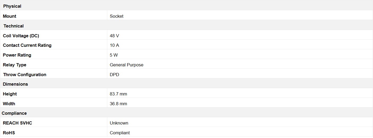The image size is (373, 138).
Task: Select the Throw Configuration label
Action: click(x=25, y=75)
